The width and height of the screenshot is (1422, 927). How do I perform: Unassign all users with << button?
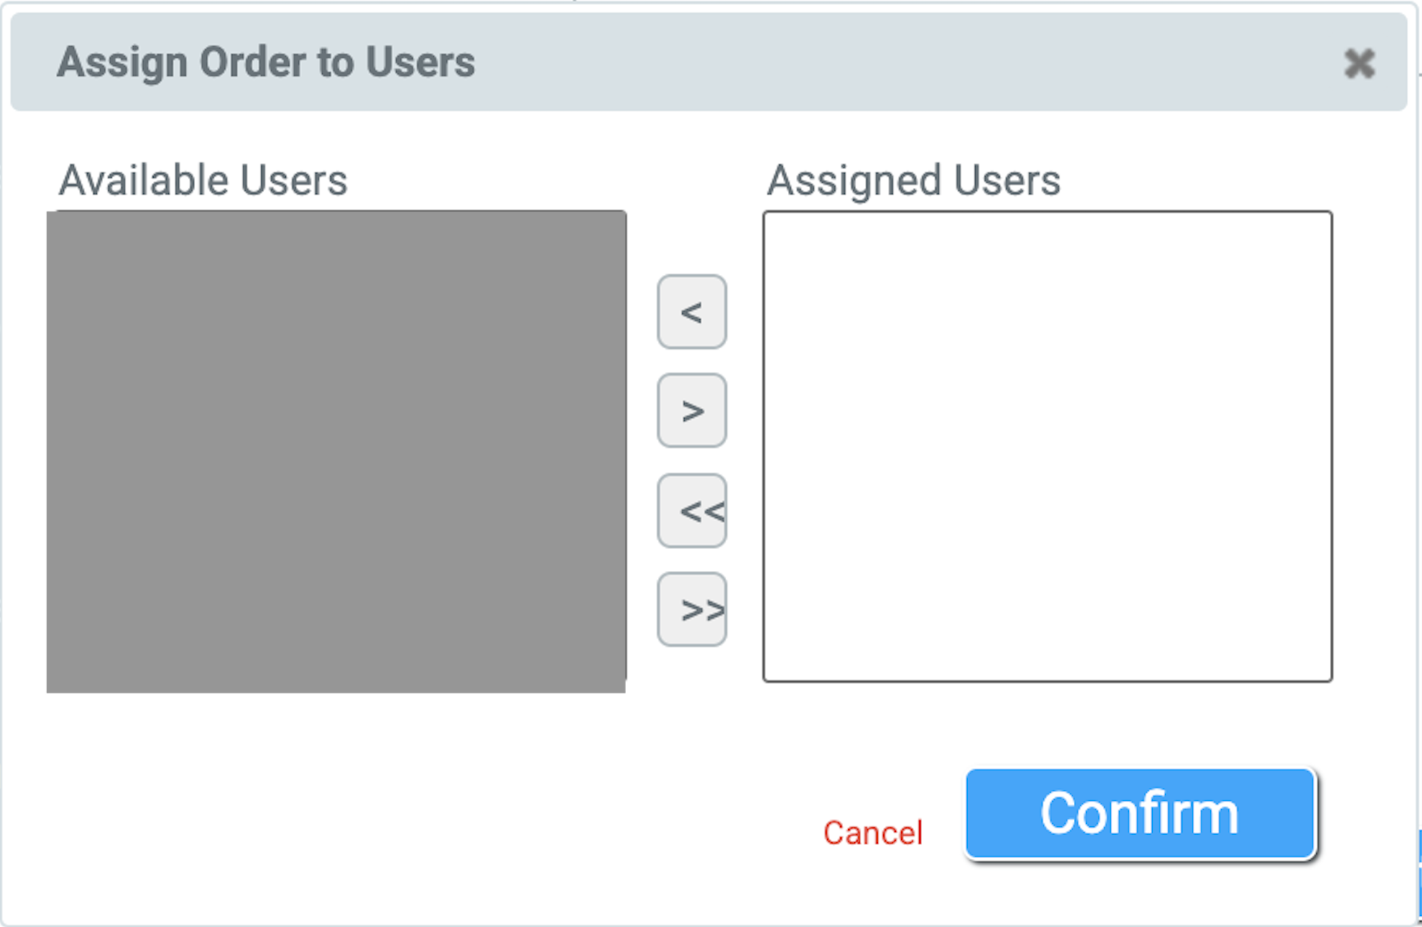[691, 511]
